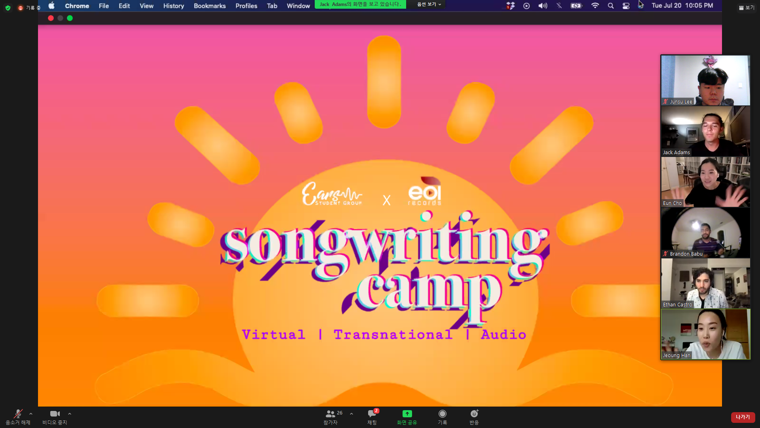Expand participants options chevron
The width and height of the screenshot is (760, 428).
351,414
